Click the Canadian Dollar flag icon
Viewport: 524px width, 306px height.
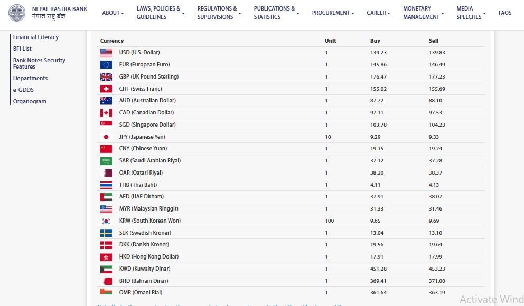pos(106,113)
